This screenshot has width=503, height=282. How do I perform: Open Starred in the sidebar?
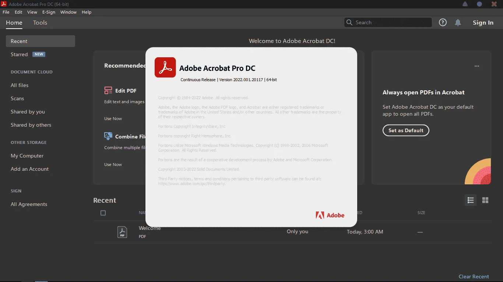click(19, 54)
